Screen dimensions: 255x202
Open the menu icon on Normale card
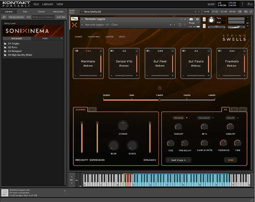click(x=101, y=51)
